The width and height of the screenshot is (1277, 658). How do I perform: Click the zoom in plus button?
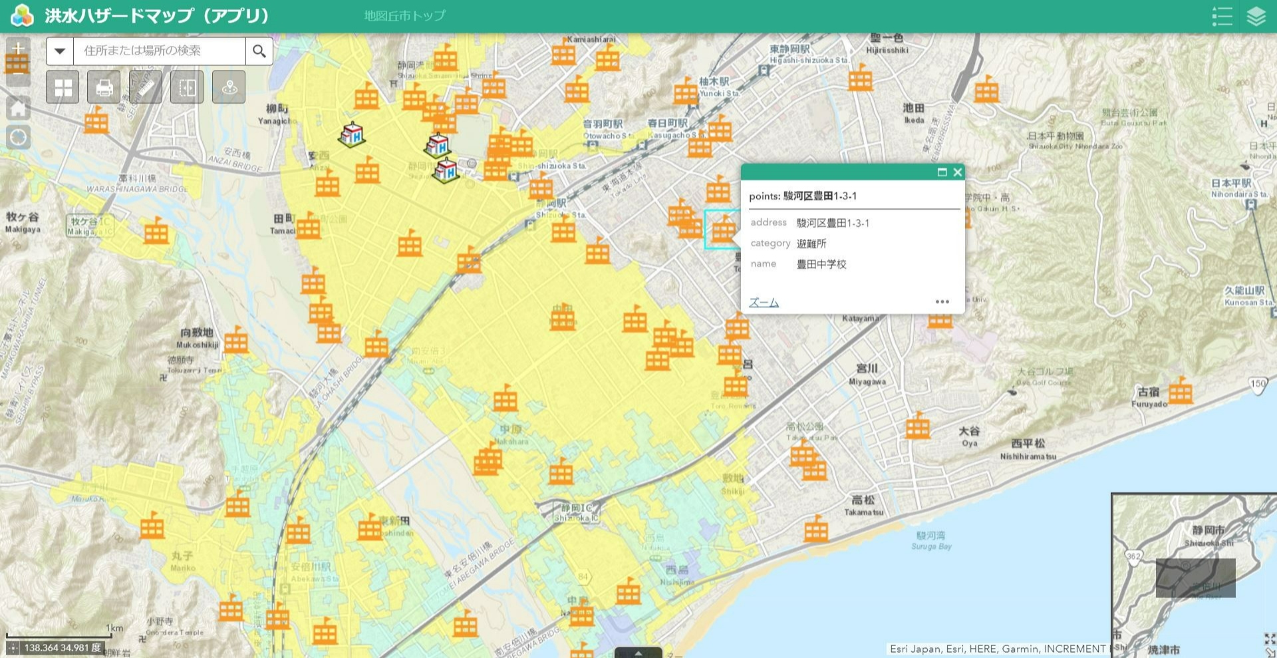click(18, 48)
